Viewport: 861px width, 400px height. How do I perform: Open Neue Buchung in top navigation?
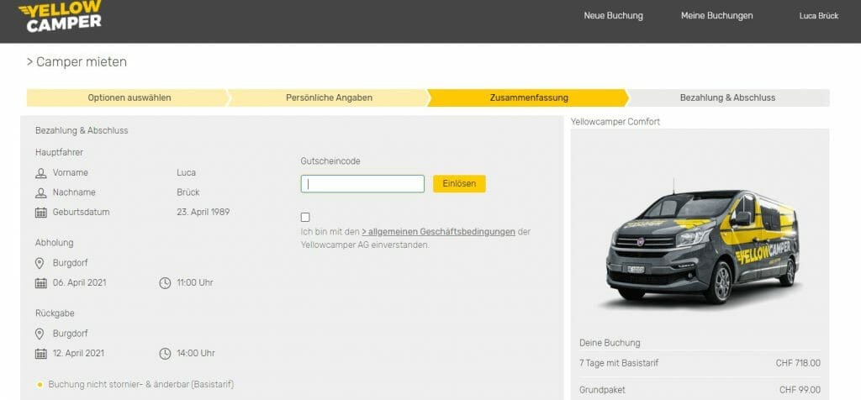613,16
